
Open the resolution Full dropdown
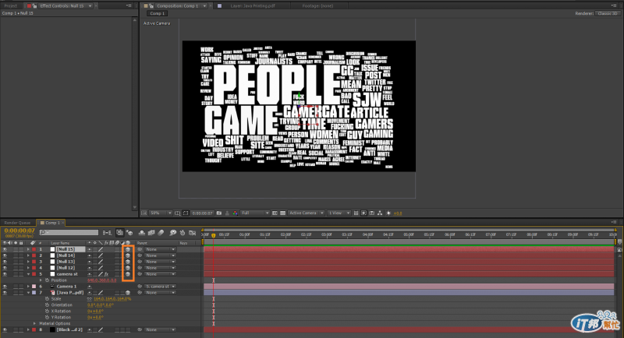(255, 213)
